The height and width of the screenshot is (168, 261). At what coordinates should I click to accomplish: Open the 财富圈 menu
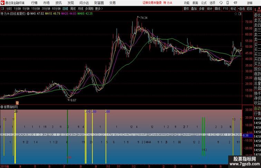coord(99,3)
